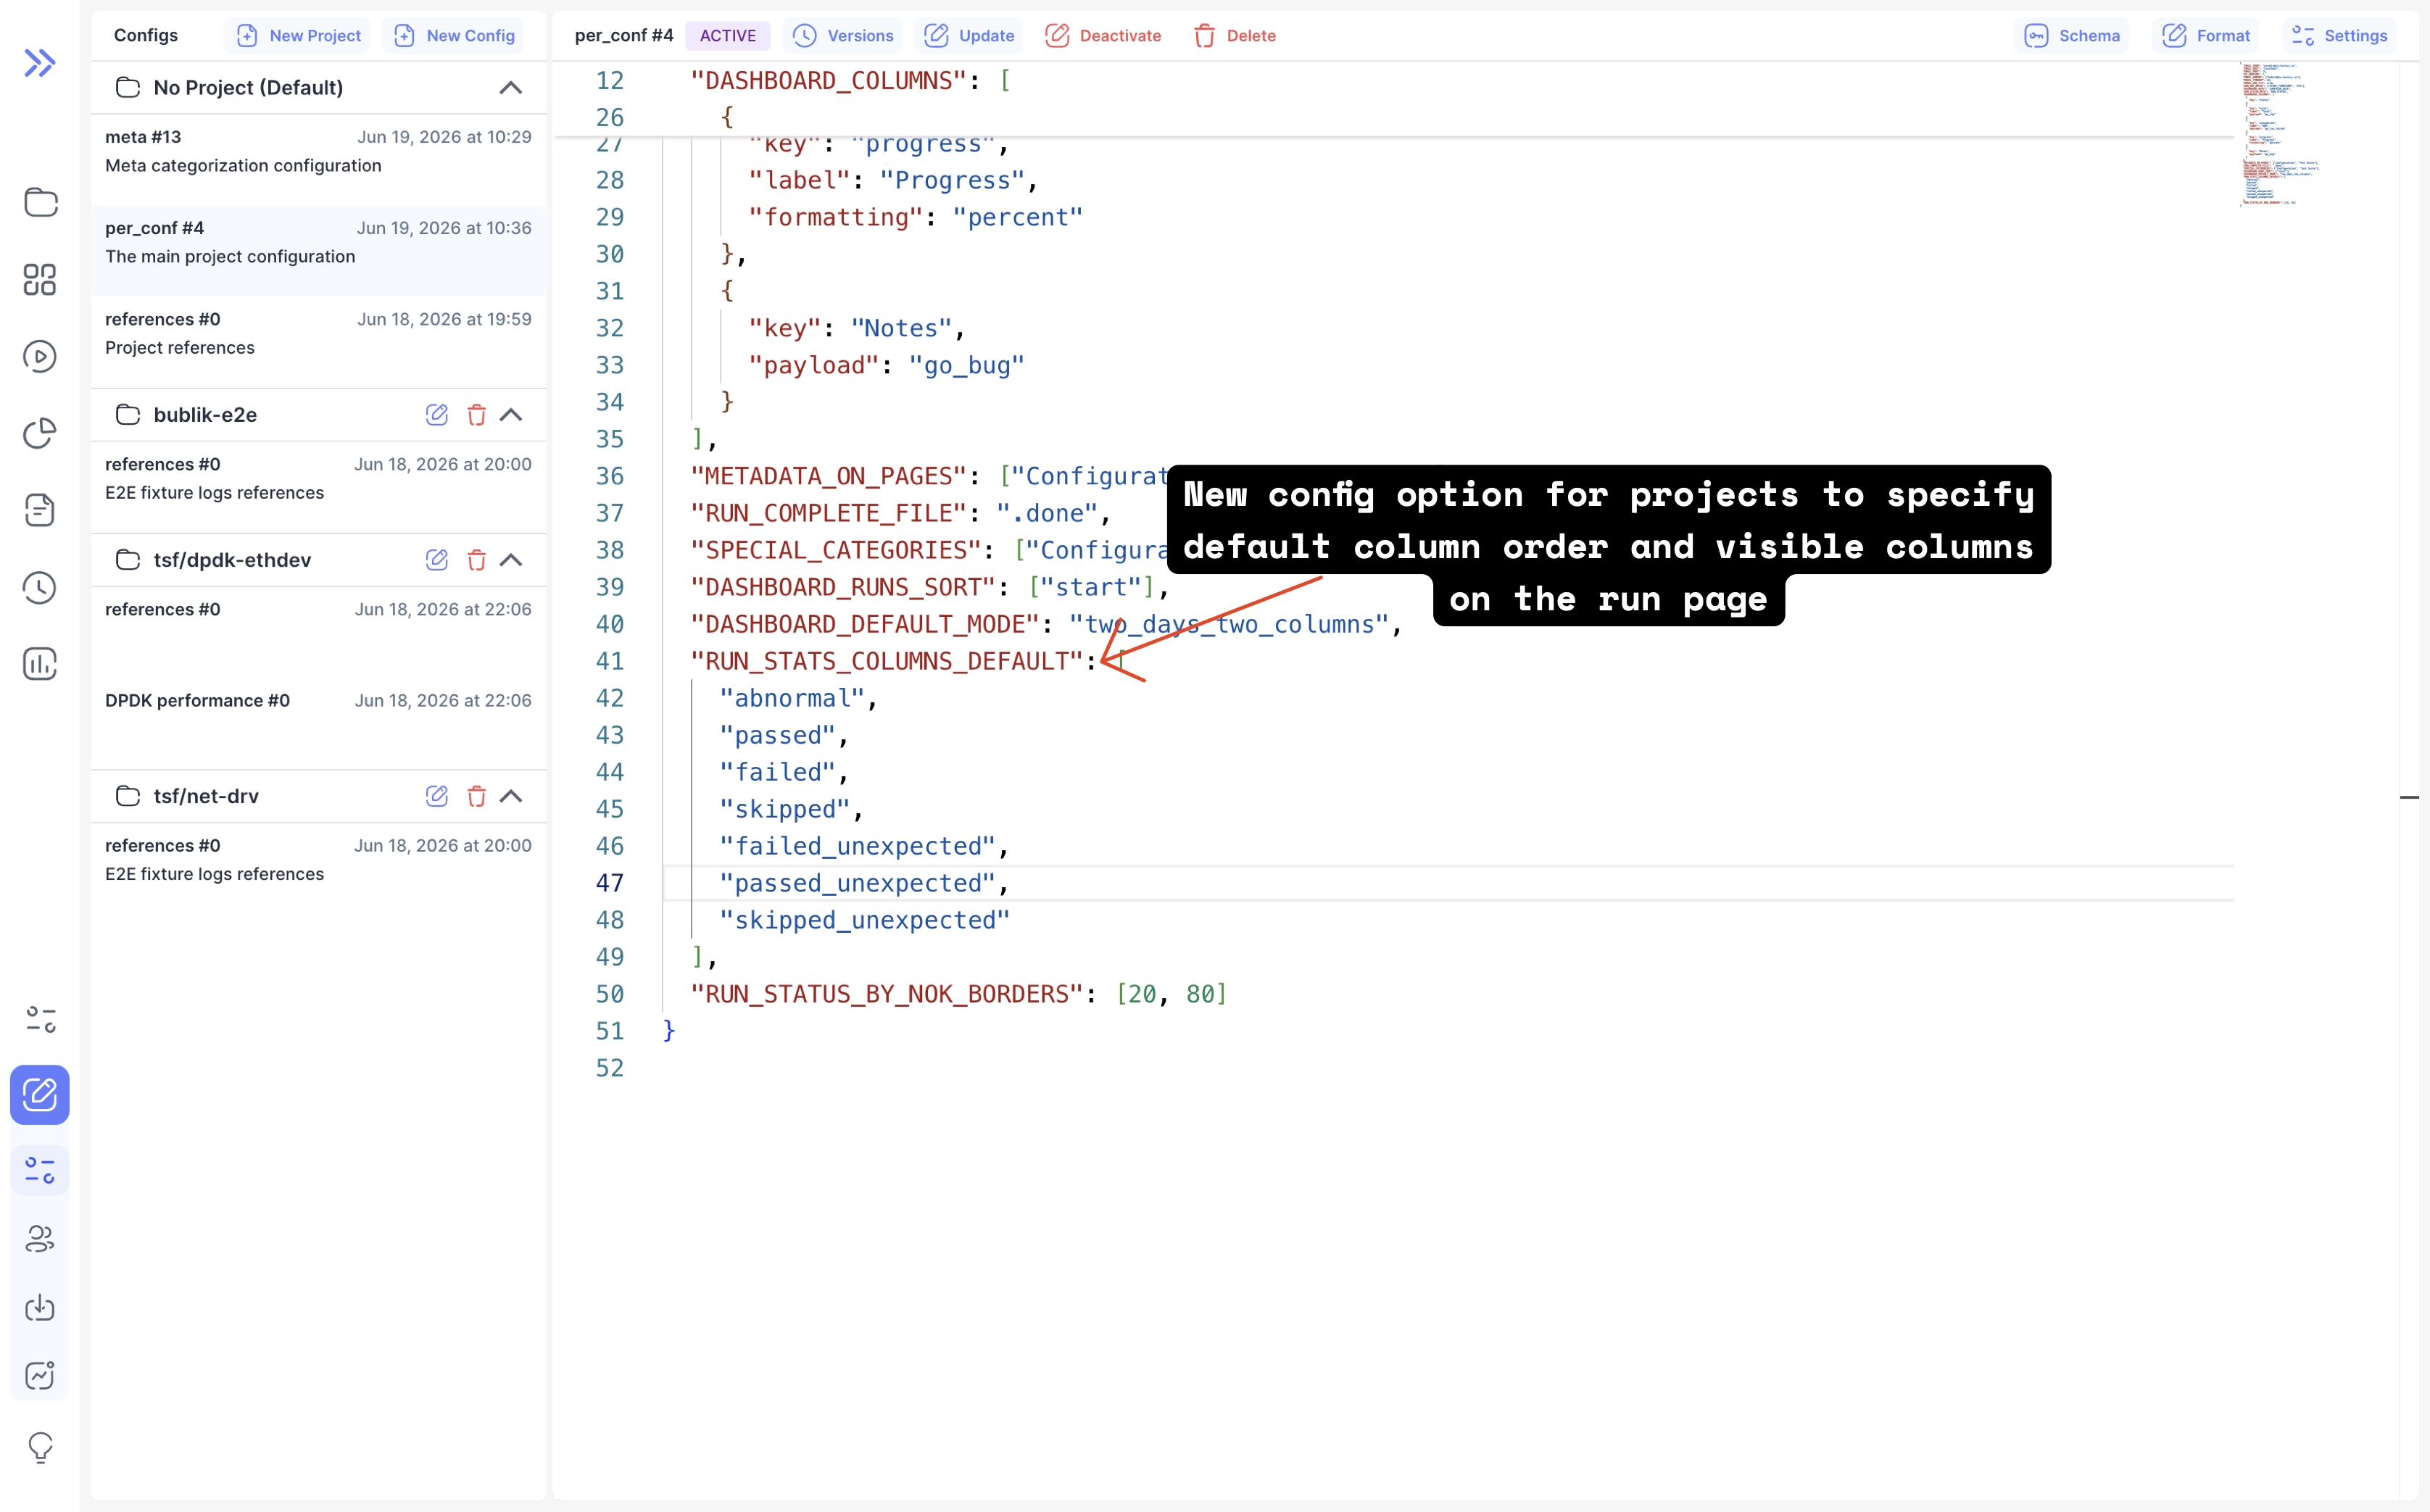Click the code minimap preview
This screenshot has height=1512, width=2430.
(x=2280, y=134)
